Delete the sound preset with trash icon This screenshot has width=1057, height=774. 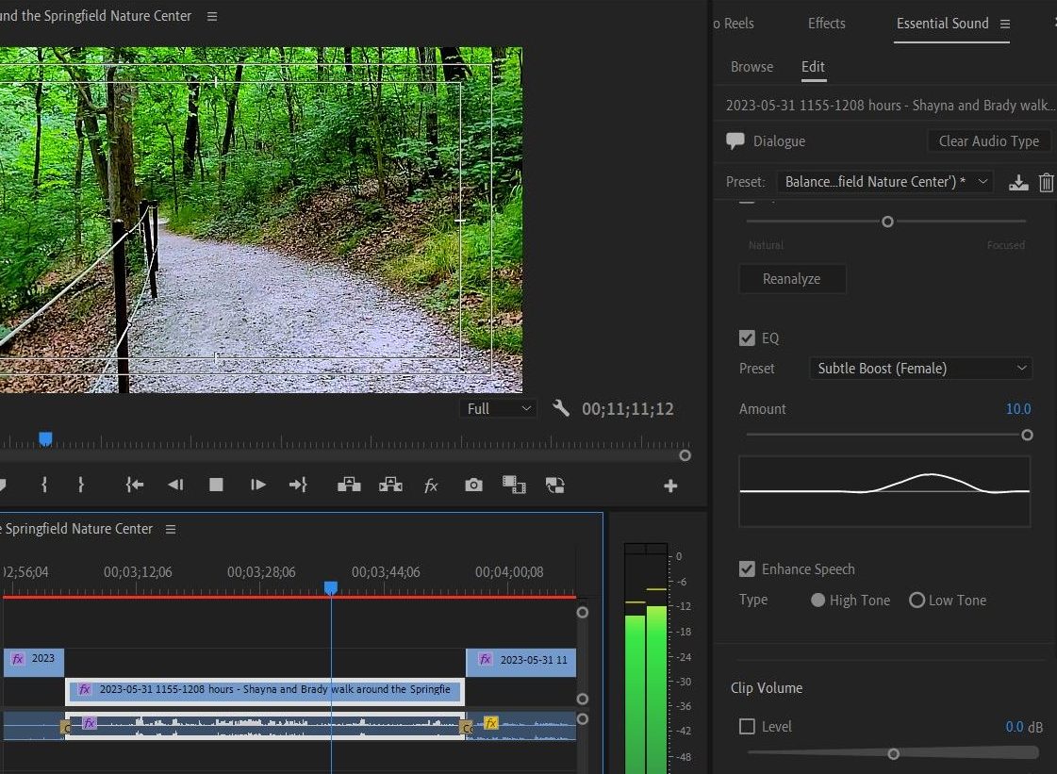point(1046,182)
